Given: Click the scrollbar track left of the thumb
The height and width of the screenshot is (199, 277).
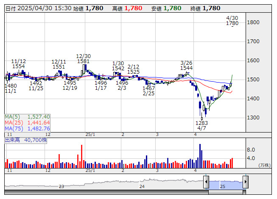Looking at the screenshot, I should click(106, 192).
